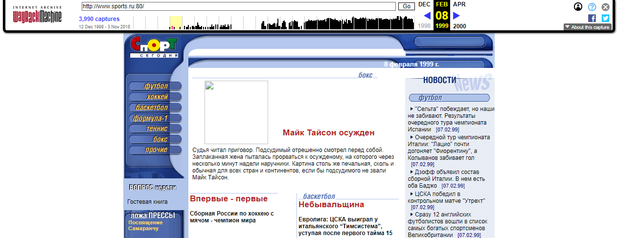Share capture on Twitter
Viewport: 617px width, 238px height.
point(606,18)
